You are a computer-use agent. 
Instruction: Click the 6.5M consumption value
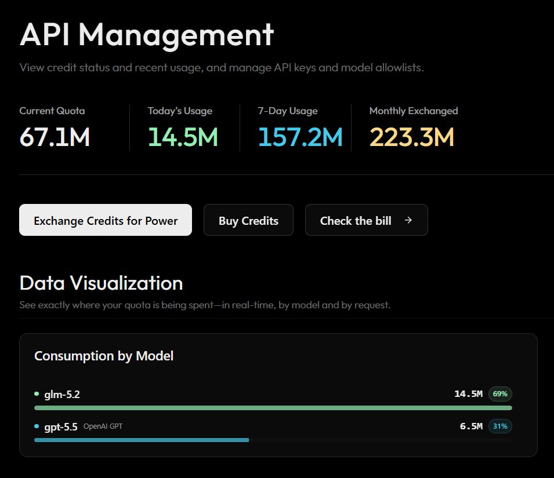(x=471, y=426)
